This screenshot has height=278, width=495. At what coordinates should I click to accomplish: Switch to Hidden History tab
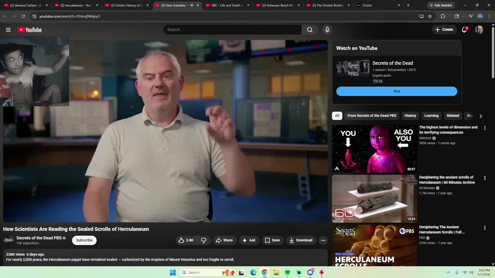click(x=126, y=5)
